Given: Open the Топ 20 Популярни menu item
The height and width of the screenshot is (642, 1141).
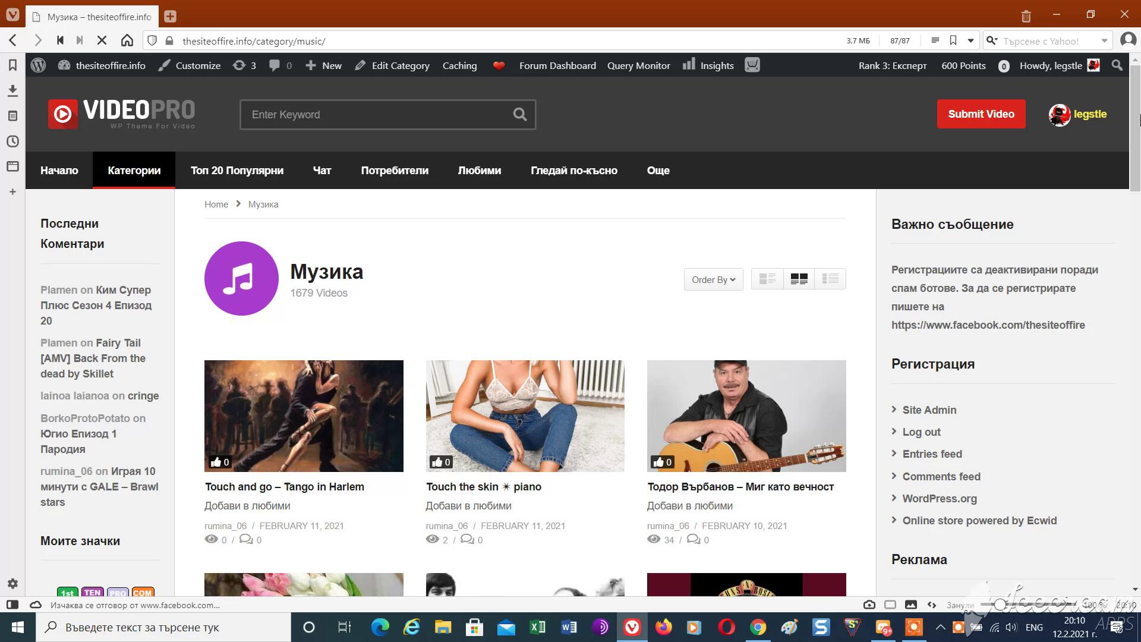Looking at the screenshot, I should point(237,171).
